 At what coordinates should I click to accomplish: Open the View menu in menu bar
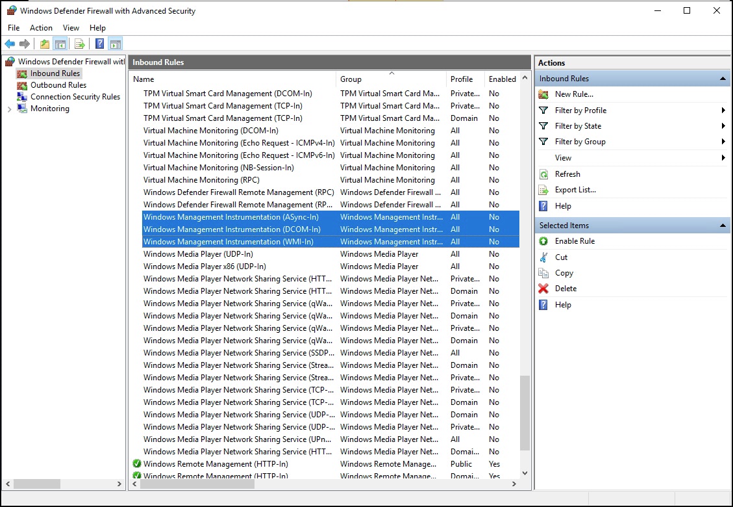click(71, 27)
